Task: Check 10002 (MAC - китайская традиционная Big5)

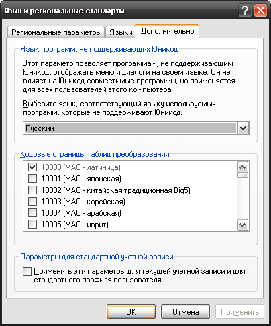Action: [32, 190]
